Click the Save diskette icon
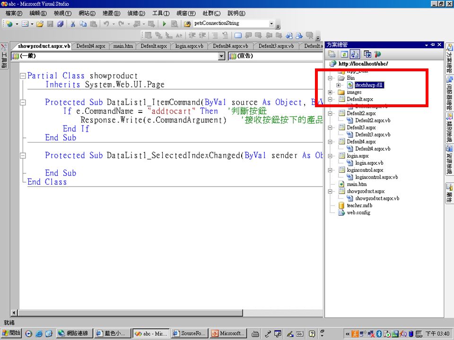The height and width of the screenshot is (340, 454). click(x=50, y=24)
